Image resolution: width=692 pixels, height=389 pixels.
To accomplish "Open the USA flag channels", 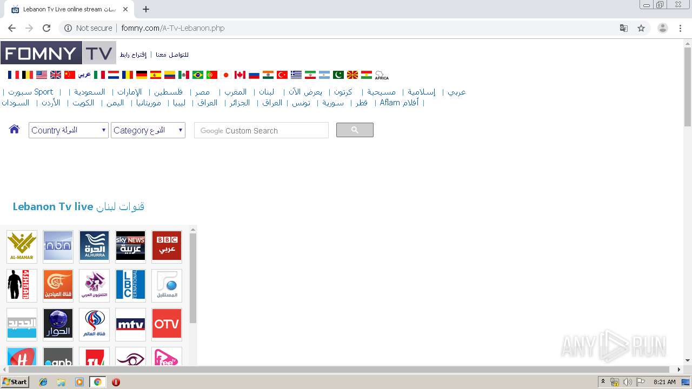I will tap(42, 75).
